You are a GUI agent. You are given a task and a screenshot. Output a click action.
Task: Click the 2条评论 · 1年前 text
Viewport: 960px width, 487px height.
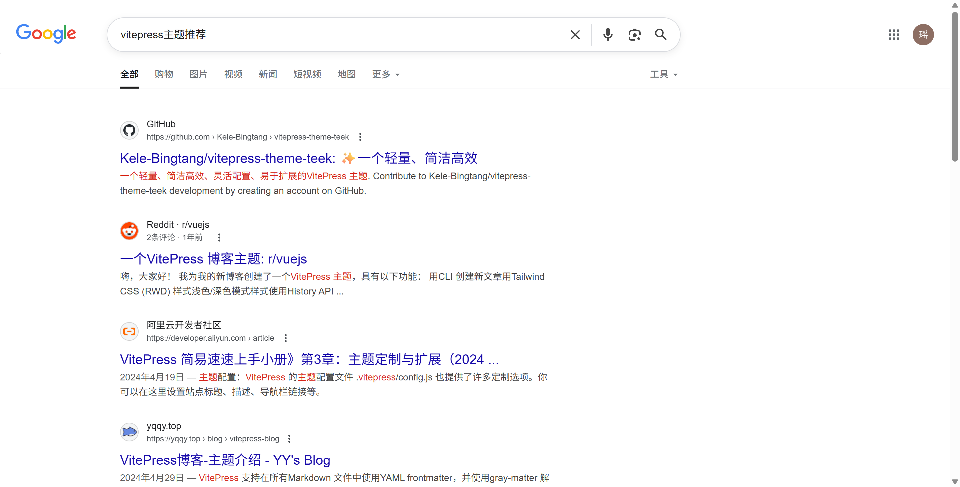click(174, 238)
